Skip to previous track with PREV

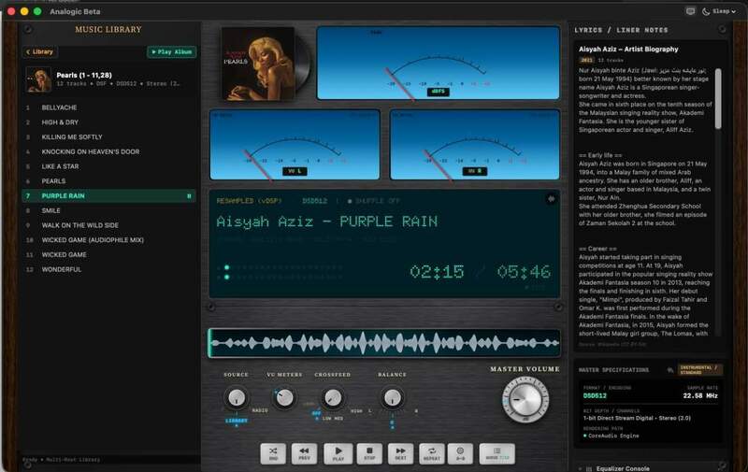pos(304,453)
